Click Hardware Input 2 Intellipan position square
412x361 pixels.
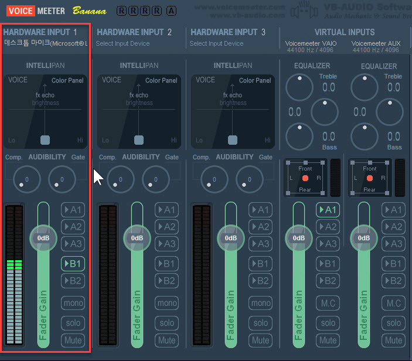(139, 140)
